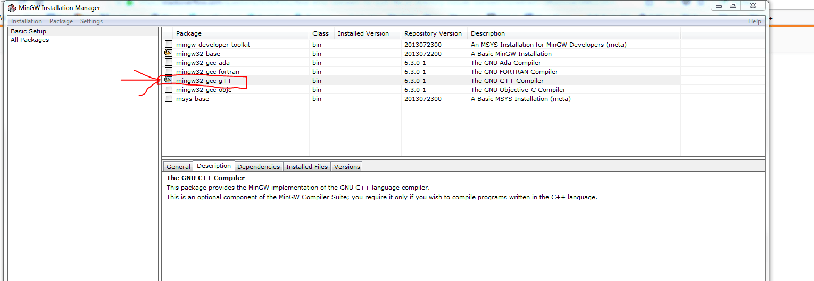Sort by the Description column header
The image size is (814, 281).
click(574, 33)
